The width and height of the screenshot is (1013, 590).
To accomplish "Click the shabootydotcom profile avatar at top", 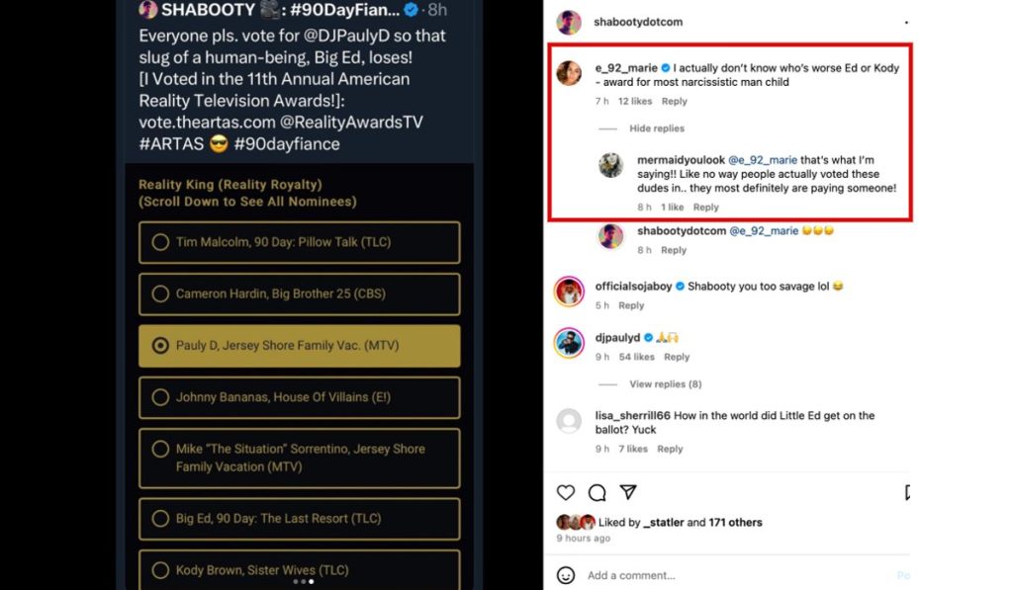I will (569, 22).
